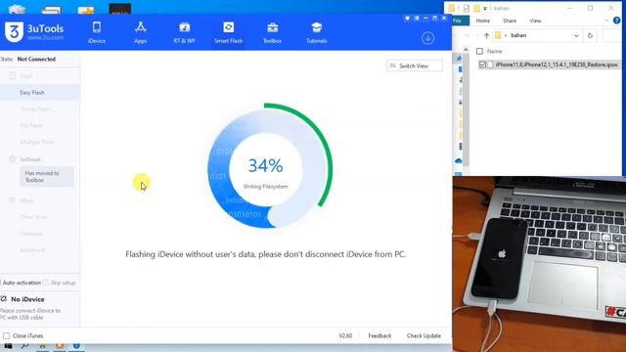626x352 pixels.
Task: Click the 3uTools menu icon in title bar
Action: (417, 19)
